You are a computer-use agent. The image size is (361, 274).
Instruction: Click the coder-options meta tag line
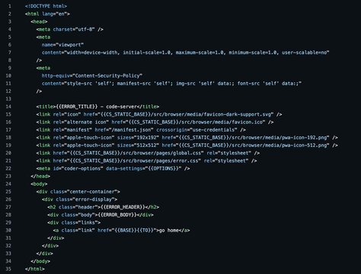tap(113, 168)
